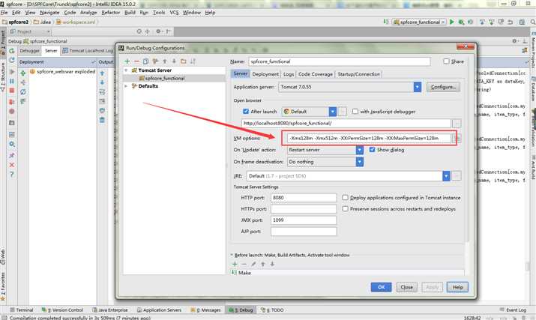Remove the selected configuration with minus icon

(136, 61)
